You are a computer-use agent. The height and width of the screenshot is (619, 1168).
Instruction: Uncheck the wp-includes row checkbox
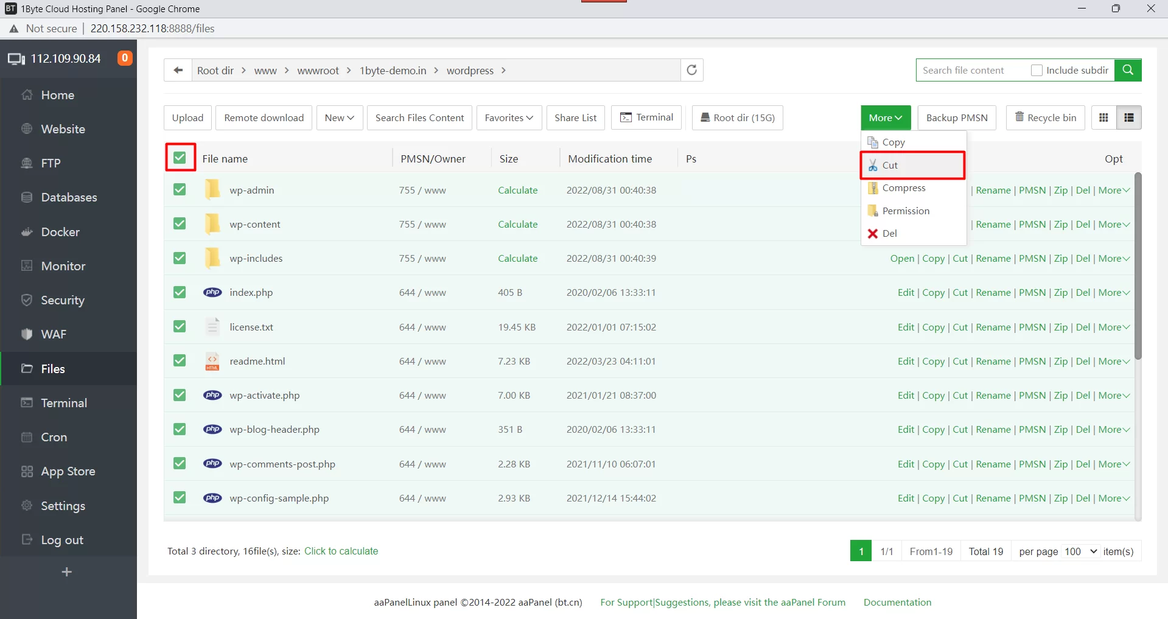click(179, 257)
